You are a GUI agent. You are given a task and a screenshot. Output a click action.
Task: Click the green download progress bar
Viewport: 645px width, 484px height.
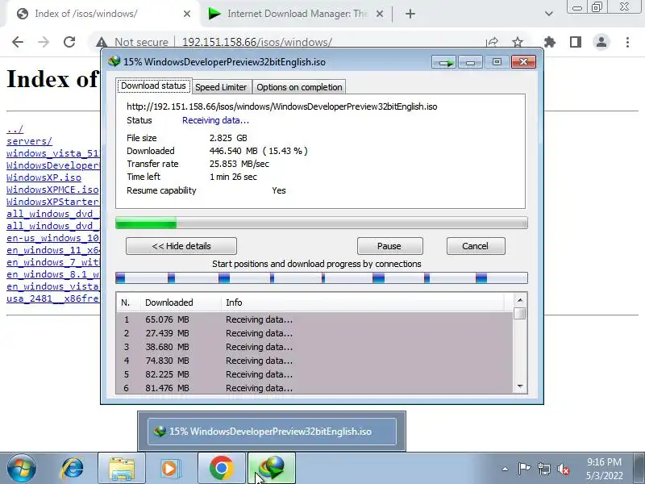coord(321,223)
